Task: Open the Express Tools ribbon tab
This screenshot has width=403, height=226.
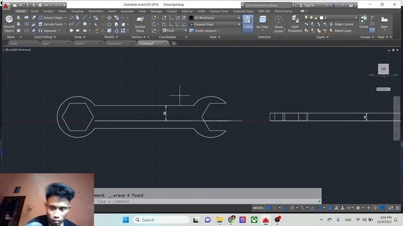Action: (219, 11)
